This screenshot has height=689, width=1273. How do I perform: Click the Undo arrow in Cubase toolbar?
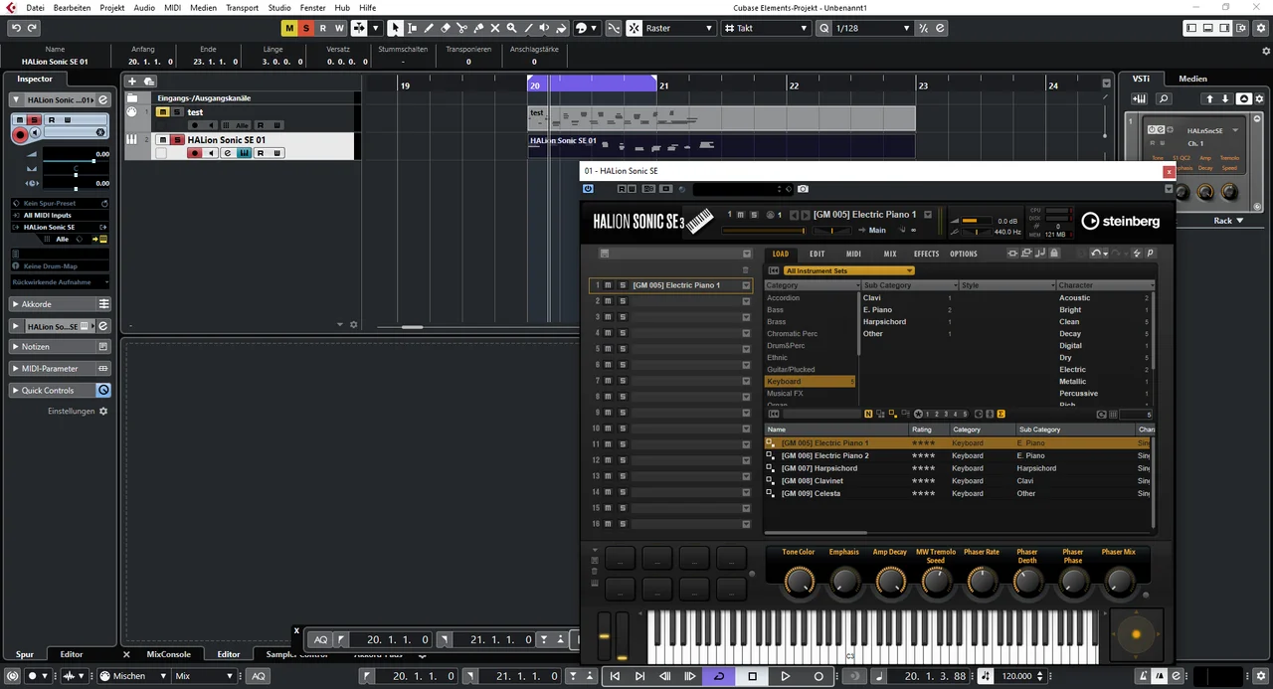15,28
